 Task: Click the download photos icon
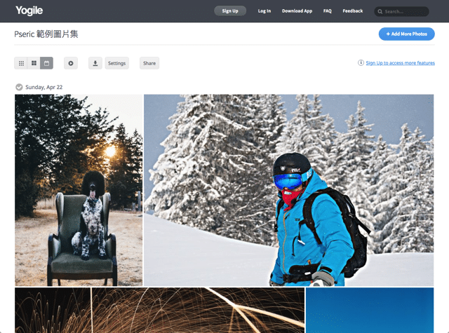coord(95,63)
